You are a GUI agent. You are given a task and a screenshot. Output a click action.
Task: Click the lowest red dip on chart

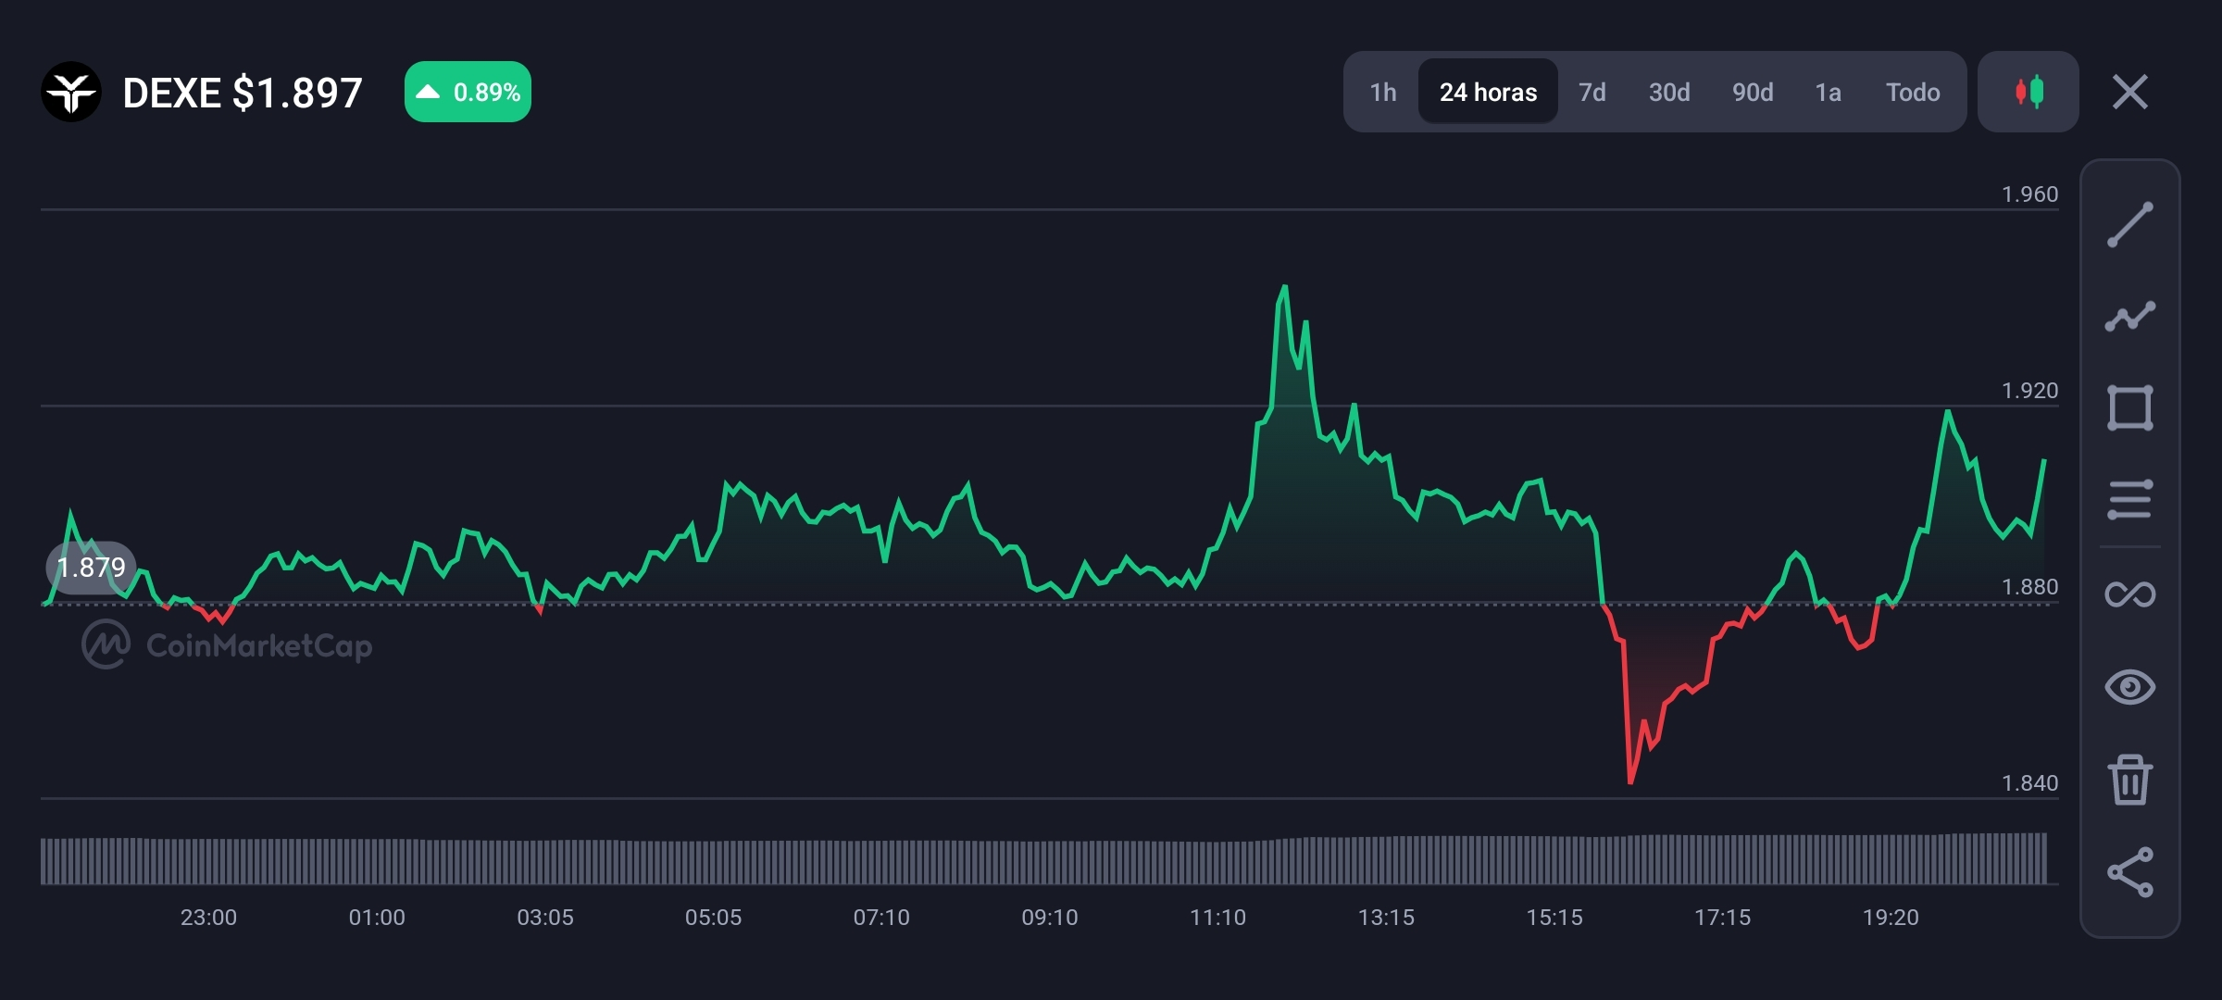[1630, 781]
